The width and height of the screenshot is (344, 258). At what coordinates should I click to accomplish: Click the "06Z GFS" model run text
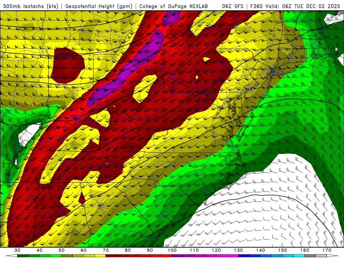[233, 6]
